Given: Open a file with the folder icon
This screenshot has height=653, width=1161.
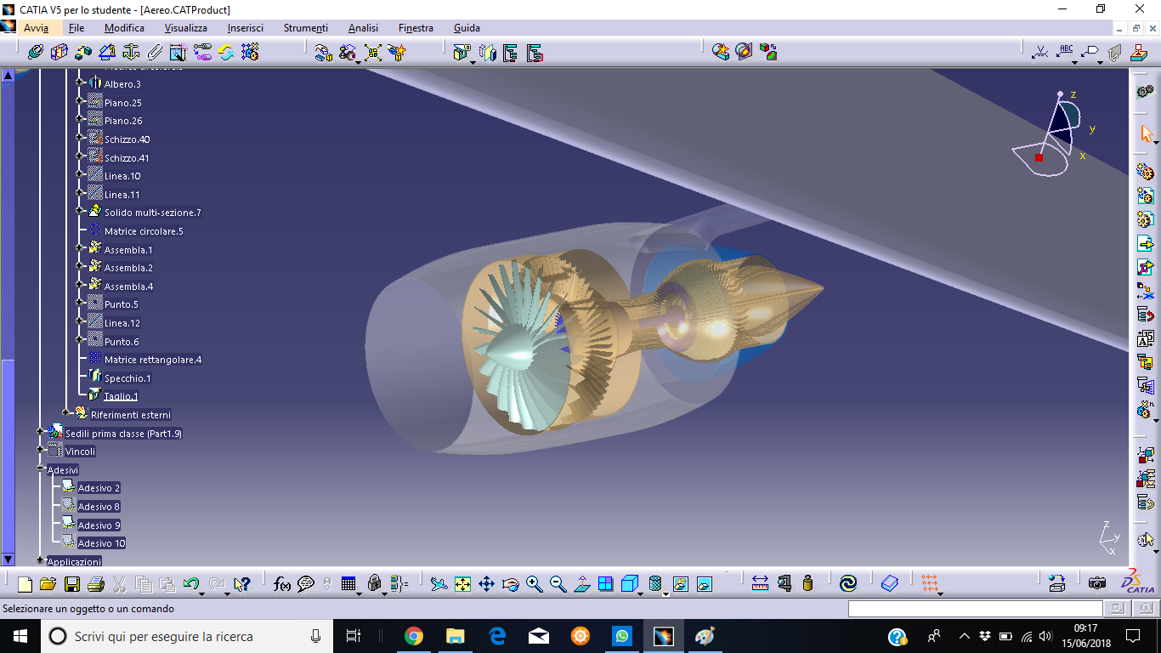Looking at the screenshot, I should point(48,584).
